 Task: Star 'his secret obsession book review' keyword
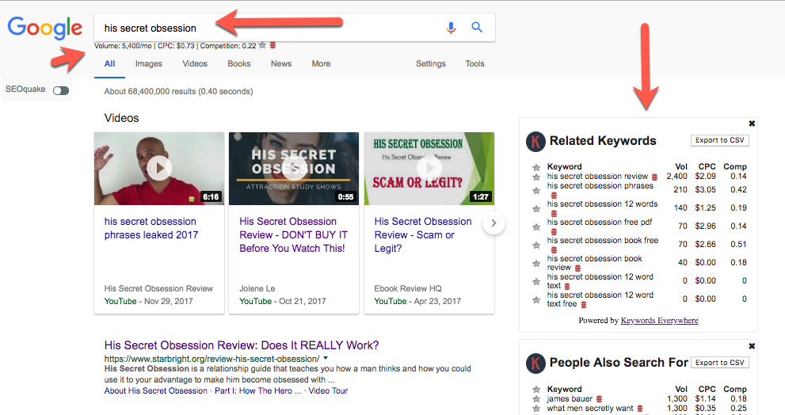pyautogui.click(x=536, y=263)
